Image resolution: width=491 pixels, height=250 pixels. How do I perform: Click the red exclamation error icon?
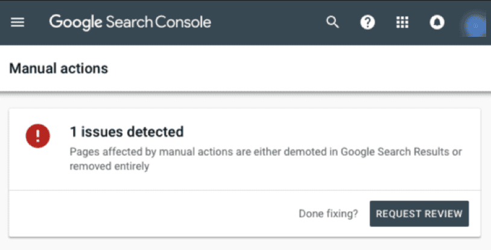(x=37, y=136)
